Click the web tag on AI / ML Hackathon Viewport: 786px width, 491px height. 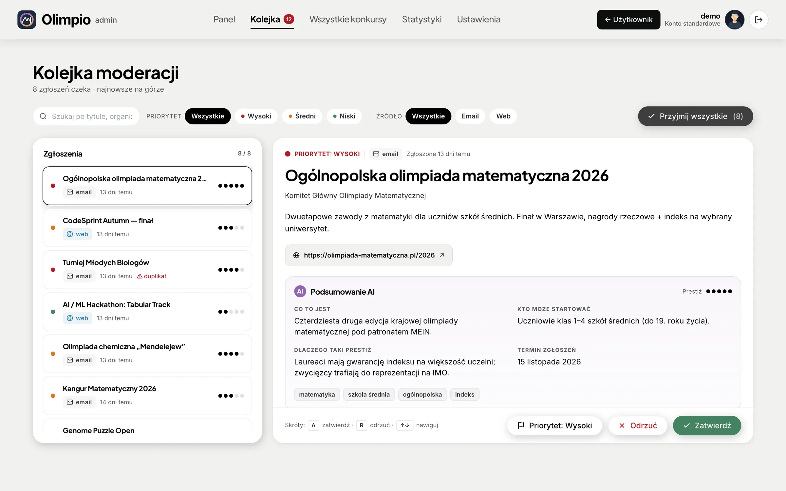tap(77, 318)
